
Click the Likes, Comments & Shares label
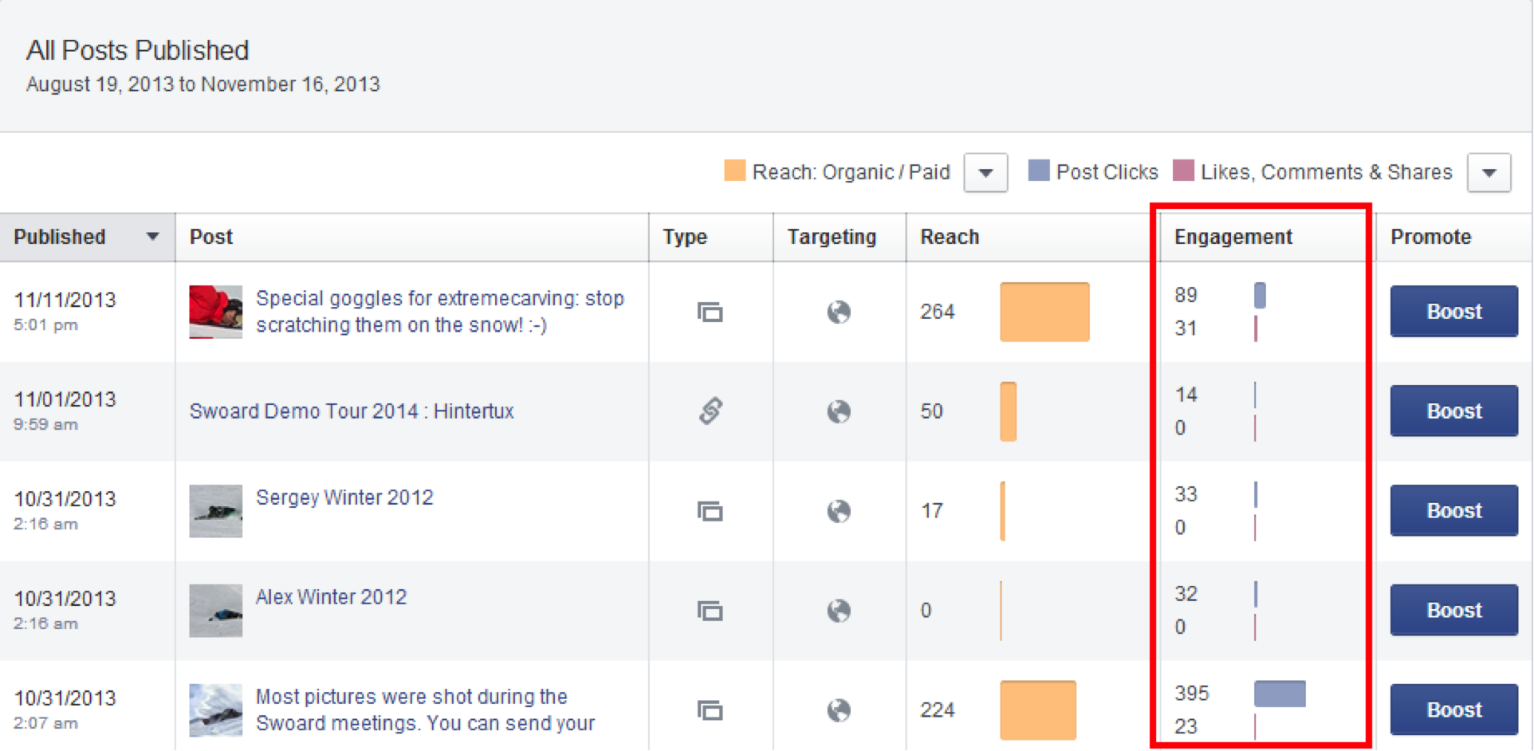[x=1327, y=172]
